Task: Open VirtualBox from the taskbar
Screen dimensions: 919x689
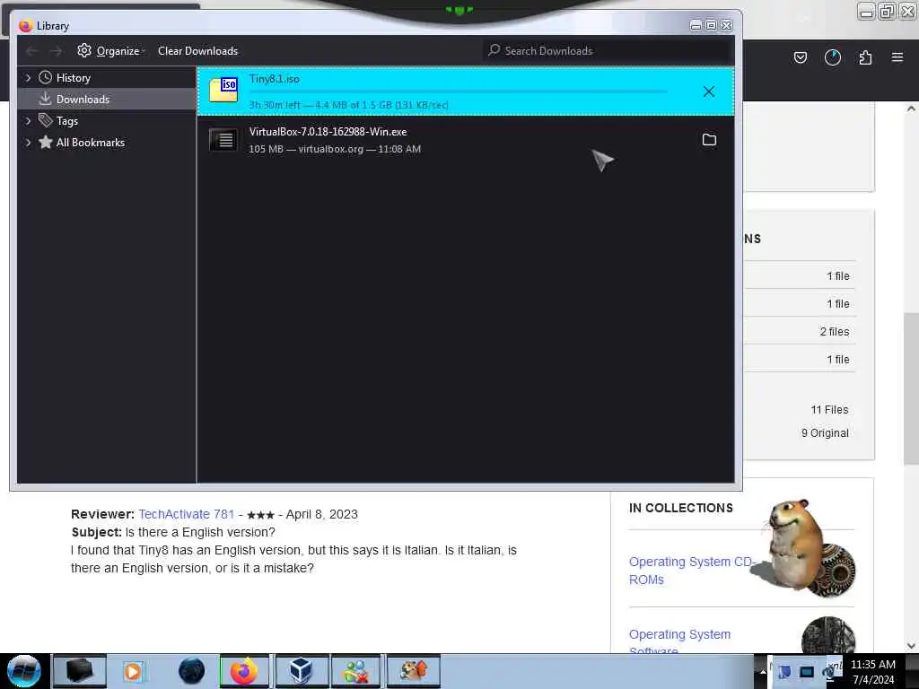Action: coord(300,671)
